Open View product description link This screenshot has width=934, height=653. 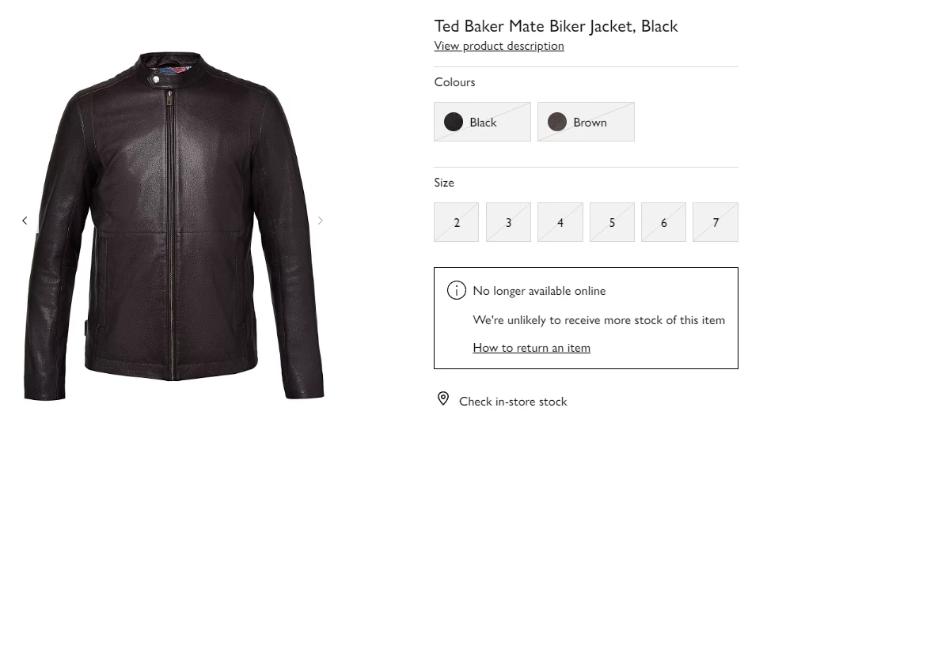point(499,46)
